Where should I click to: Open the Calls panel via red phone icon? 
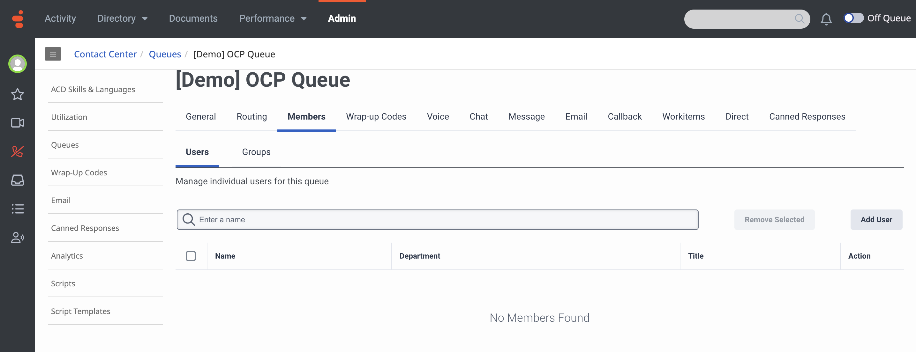click(x=17, y=152)
